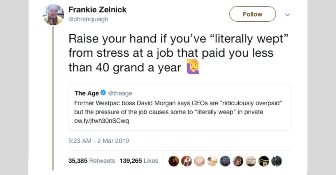Open second liker avatar with red background

tap(187, 161)
